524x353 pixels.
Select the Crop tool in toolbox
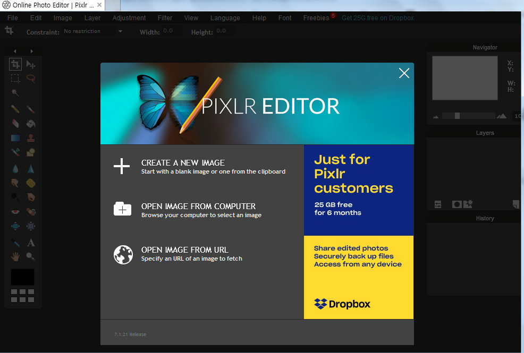point(15,65)
